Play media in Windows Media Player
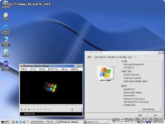This screenshot has width=165, height=124. coord(22,109)
